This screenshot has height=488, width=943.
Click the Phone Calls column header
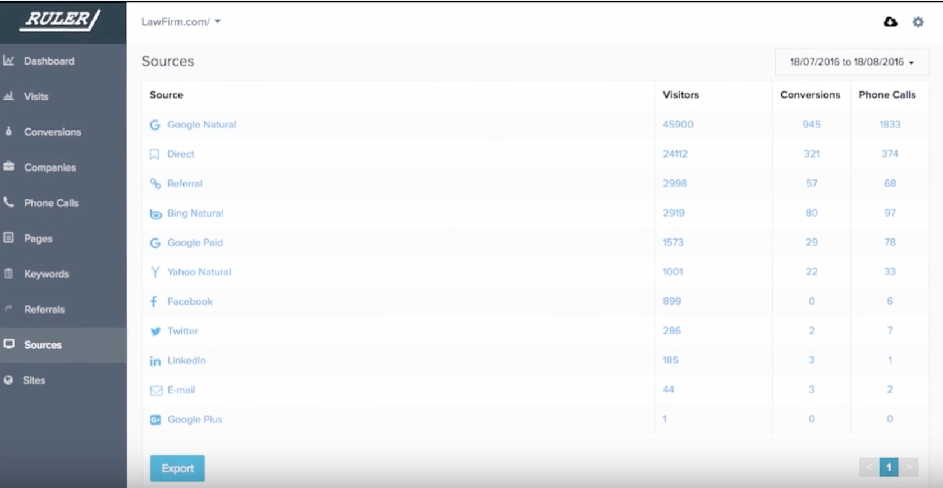[x=887, y=95]
